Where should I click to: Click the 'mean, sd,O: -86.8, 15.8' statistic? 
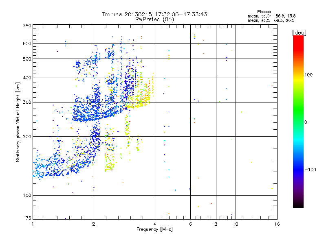click(272, 16)
